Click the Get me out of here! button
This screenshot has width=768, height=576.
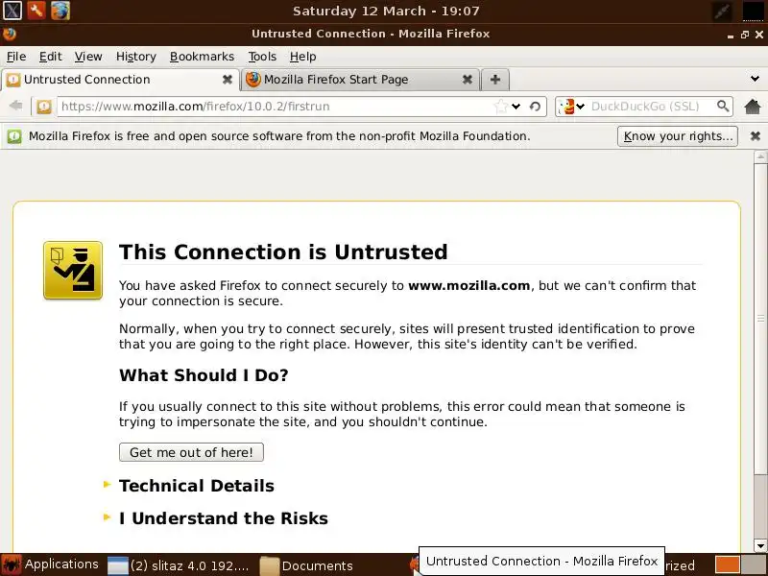191,452
